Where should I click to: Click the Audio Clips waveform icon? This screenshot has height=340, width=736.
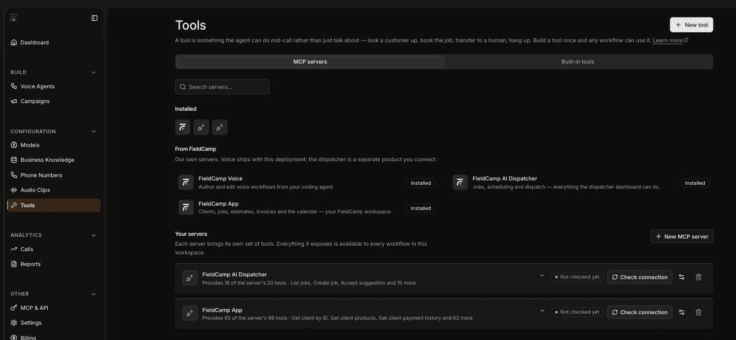14,190
